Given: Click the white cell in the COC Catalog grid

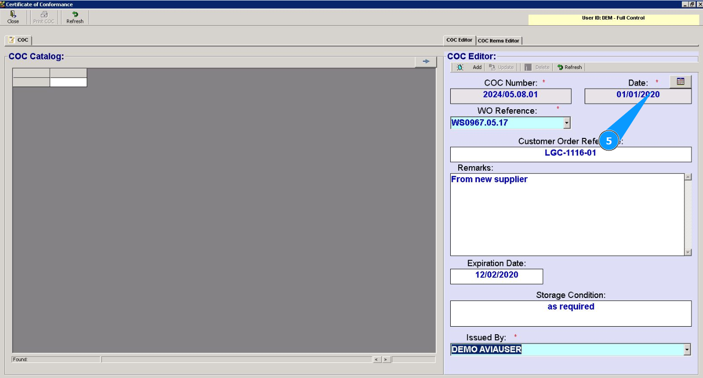Looking at the screenshot, I should [68, 82].
